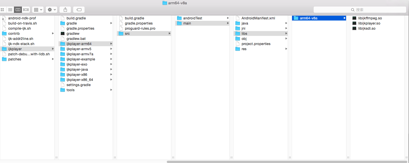Click the horizontal scrollbar thumb
This screenshot has height=163, width=409.
287,162
